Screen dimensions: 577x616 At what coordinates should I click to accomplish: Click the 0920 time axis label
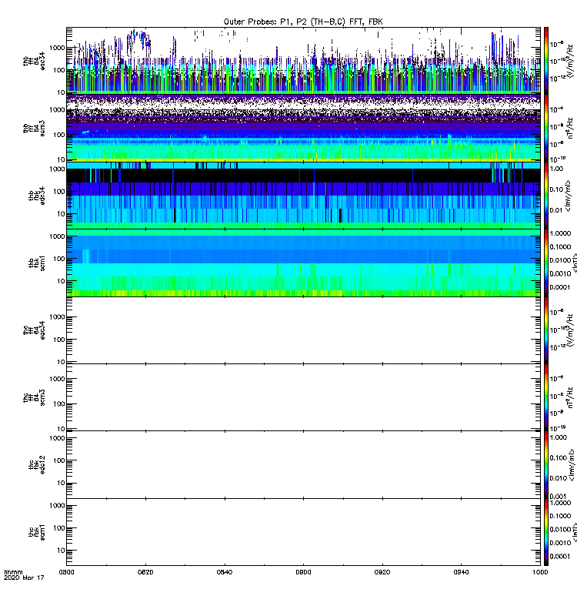(382, 572)
